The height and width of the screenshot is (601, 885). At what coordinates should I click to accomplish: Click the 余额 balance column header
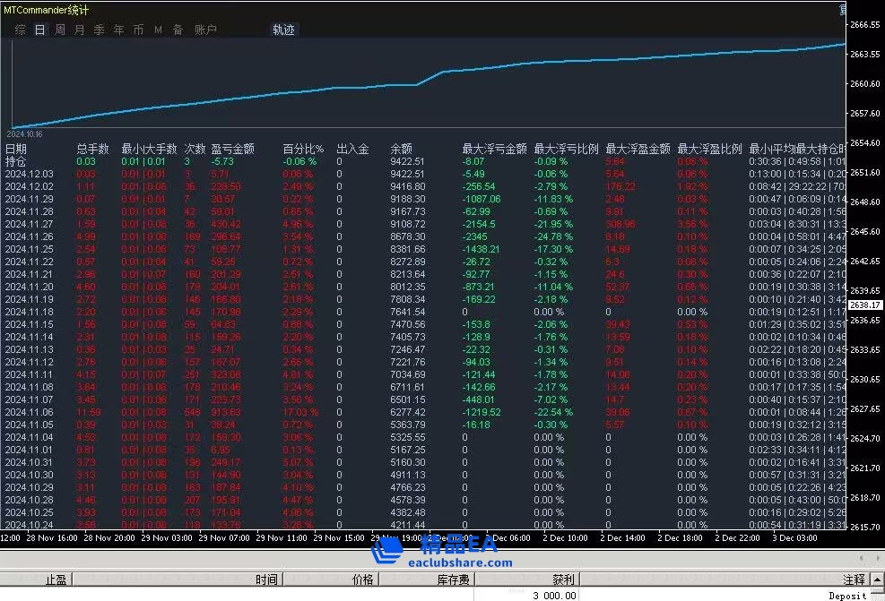click(x=401, y=149)
